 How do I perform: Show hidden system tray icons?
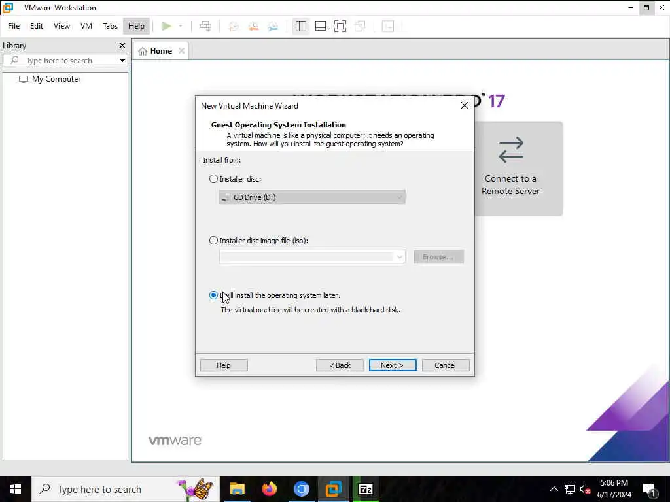click(554, 489)
